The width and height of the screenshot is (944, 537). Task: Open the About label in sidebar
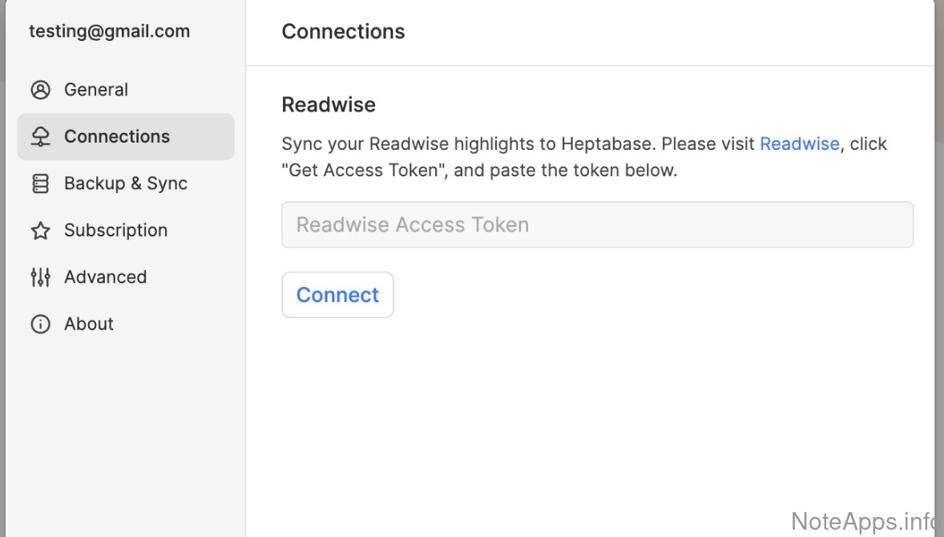coord(89,324)
